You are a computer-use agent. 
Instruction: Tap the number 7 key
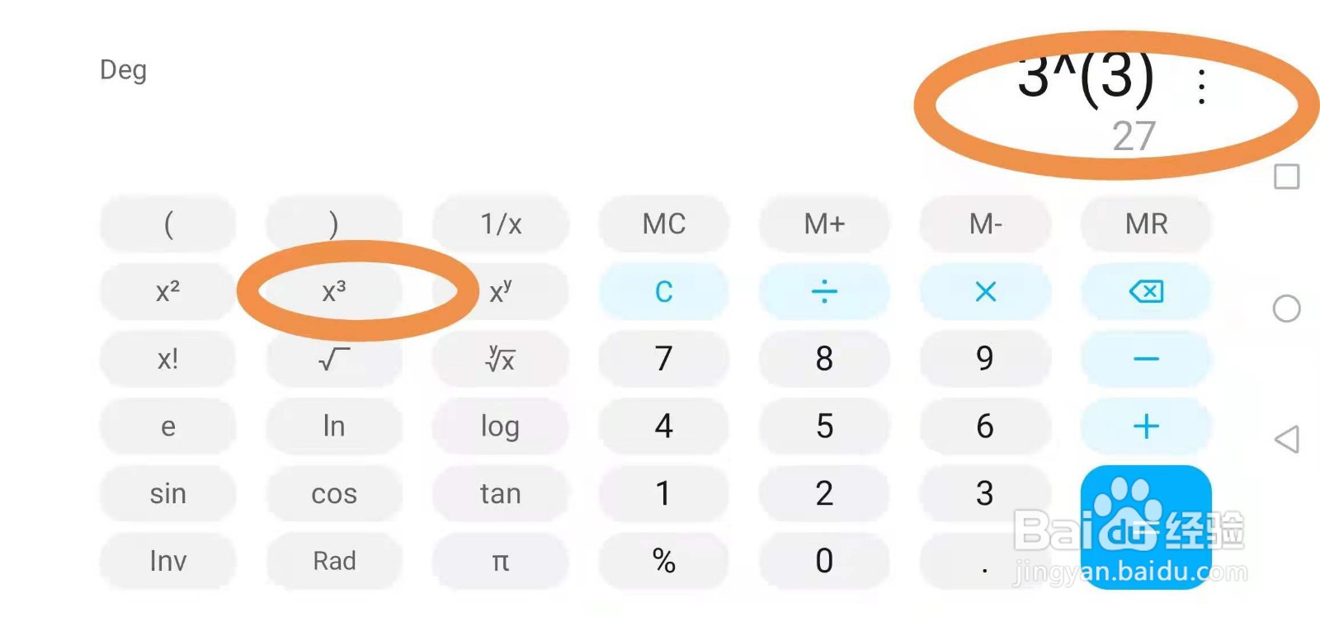[663, 359]
